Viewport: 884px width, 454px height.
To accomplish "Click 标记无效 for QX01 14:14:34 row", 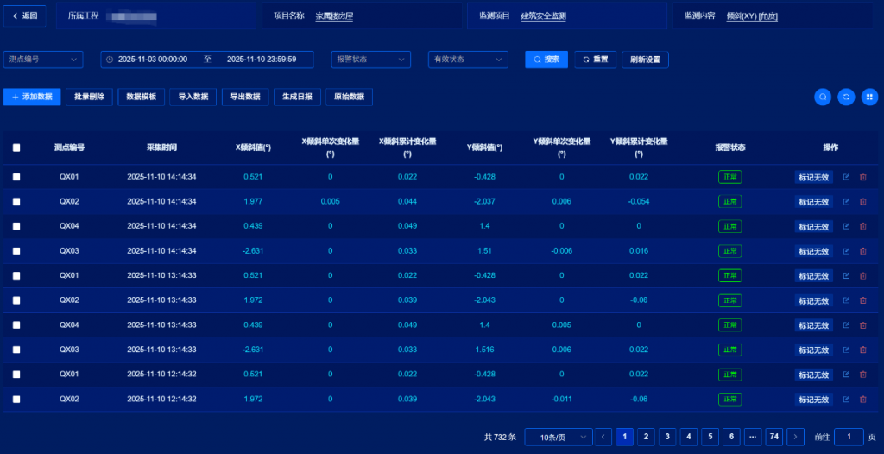I will 813,177.
